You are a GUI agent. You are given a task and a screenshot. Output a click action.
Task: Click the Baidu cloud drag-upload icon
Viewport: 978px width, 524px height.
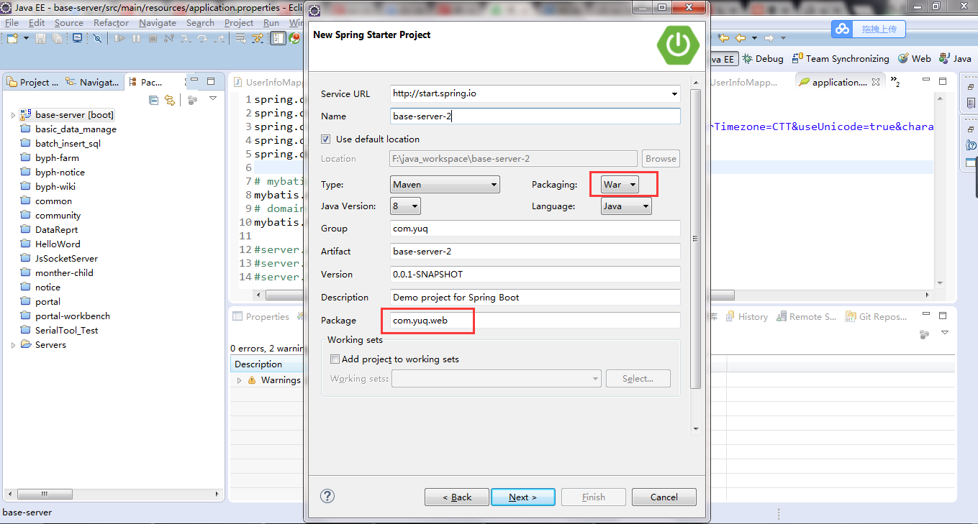(841, 29)
